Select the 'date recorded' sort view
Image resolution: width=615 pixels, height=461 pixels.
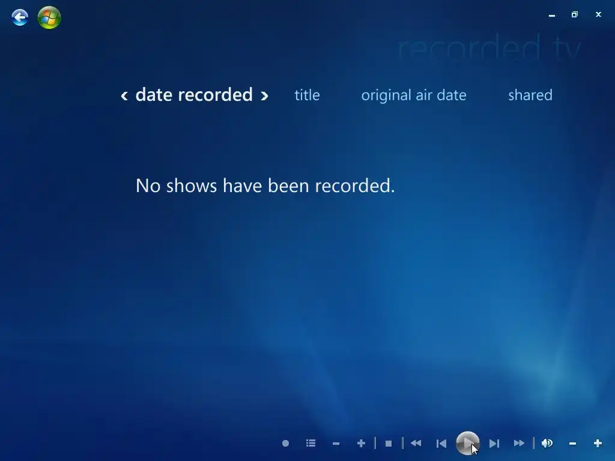point(194,95)
